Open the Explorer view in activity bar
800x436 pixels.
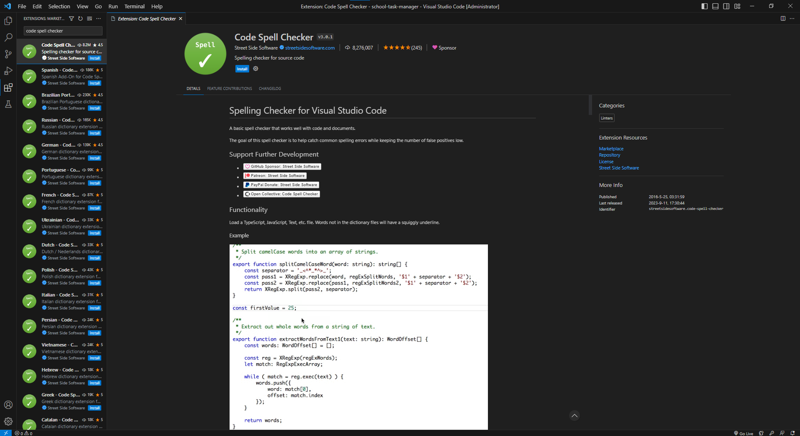coord(8,21)
